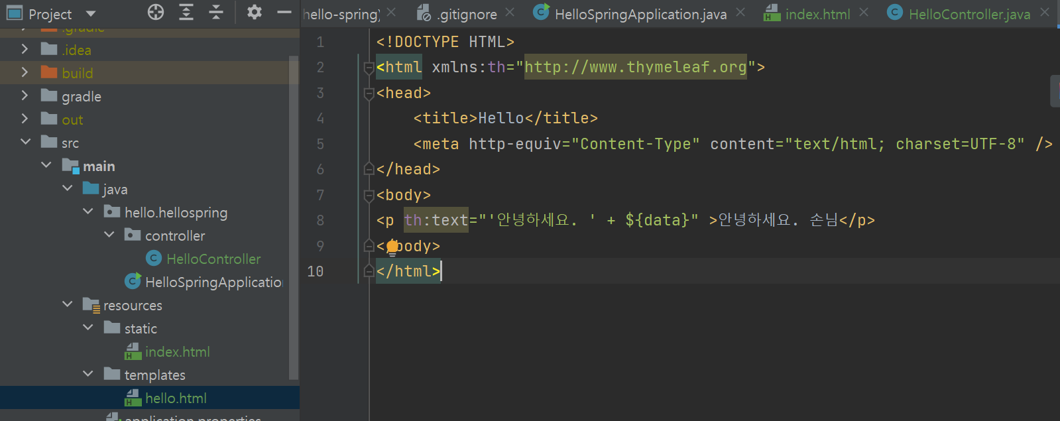Collapse the main folder

coord(46,165)
